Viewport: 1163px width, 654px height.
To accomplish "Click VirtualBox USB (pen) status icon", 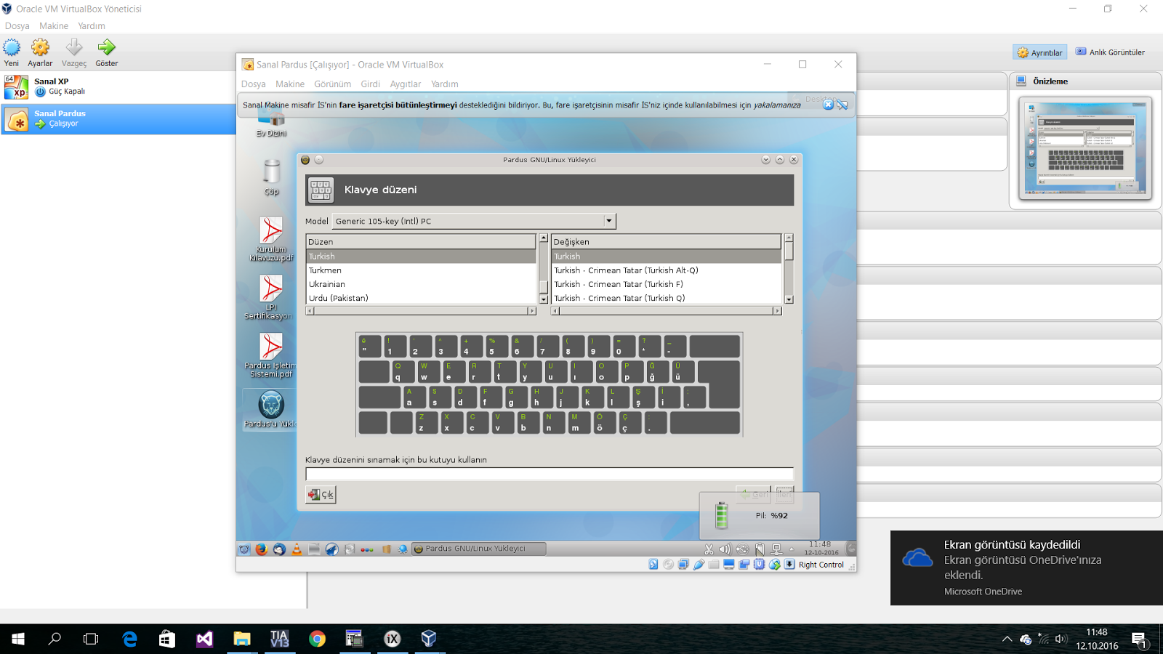I will point(699,565).
